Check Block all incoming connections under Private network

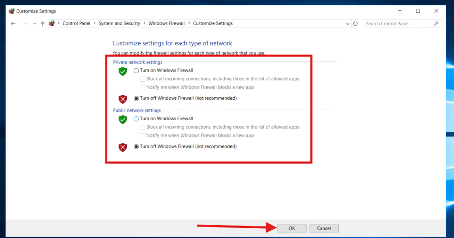(x=142, y=79)
